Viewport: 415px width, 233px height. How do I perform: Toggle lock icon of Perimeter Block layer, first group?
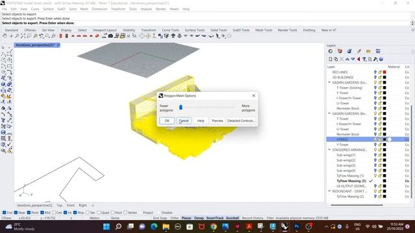pyautogui.click(x=380, y=108)
